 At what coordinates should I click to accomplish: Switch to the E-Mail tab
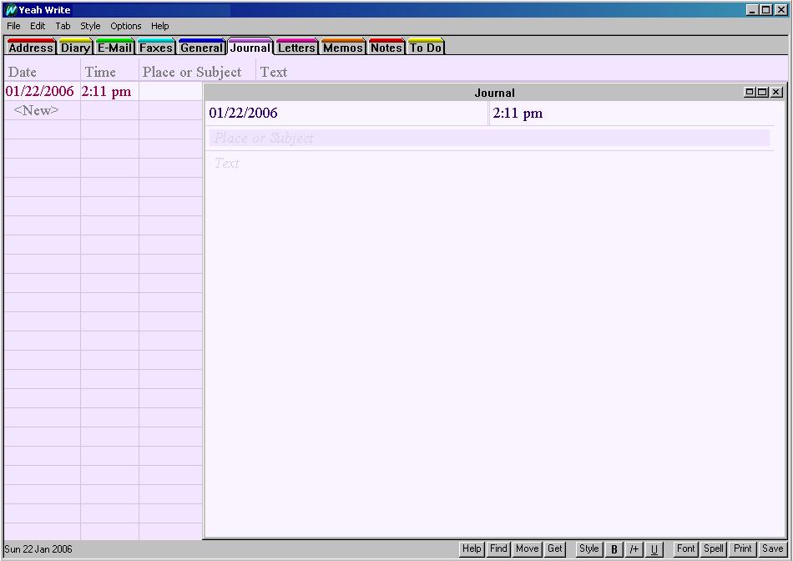[x=114, y=48]
